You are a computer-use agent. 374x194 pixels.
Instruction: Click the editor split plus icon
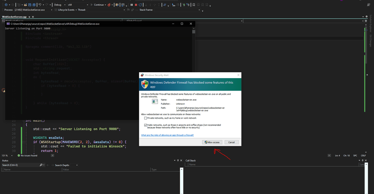point(366,21)
